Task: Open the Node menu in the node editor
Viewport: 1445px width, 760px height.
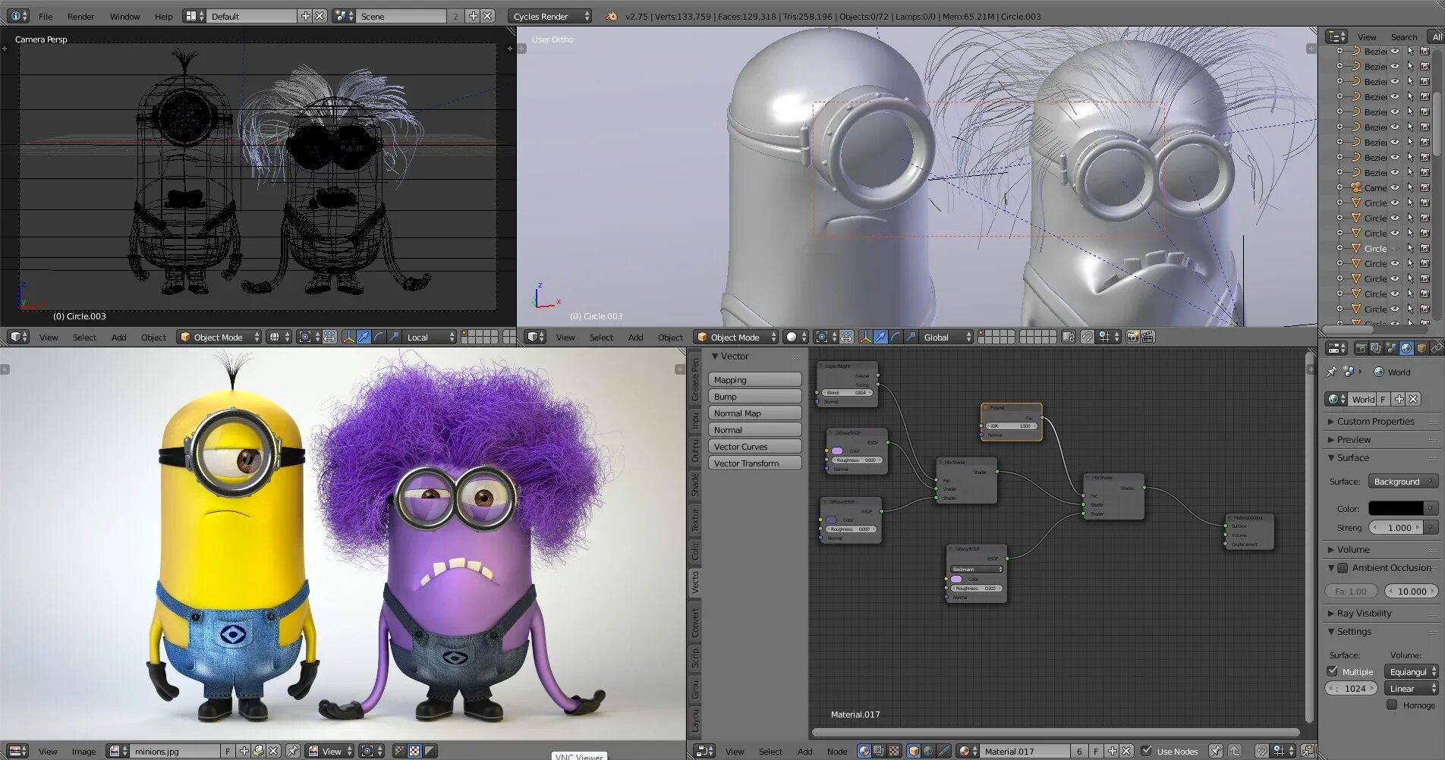Action: point(837,752)
